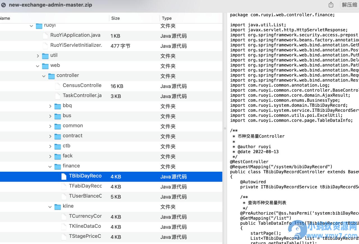The image size is (359, 244).
Task: Select the TKlineDataCo file name
Action: [85, 226]
